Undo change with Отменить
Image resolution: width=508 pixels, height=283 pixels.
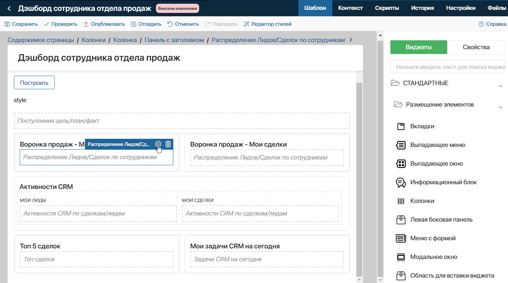[x=183, y=24]
